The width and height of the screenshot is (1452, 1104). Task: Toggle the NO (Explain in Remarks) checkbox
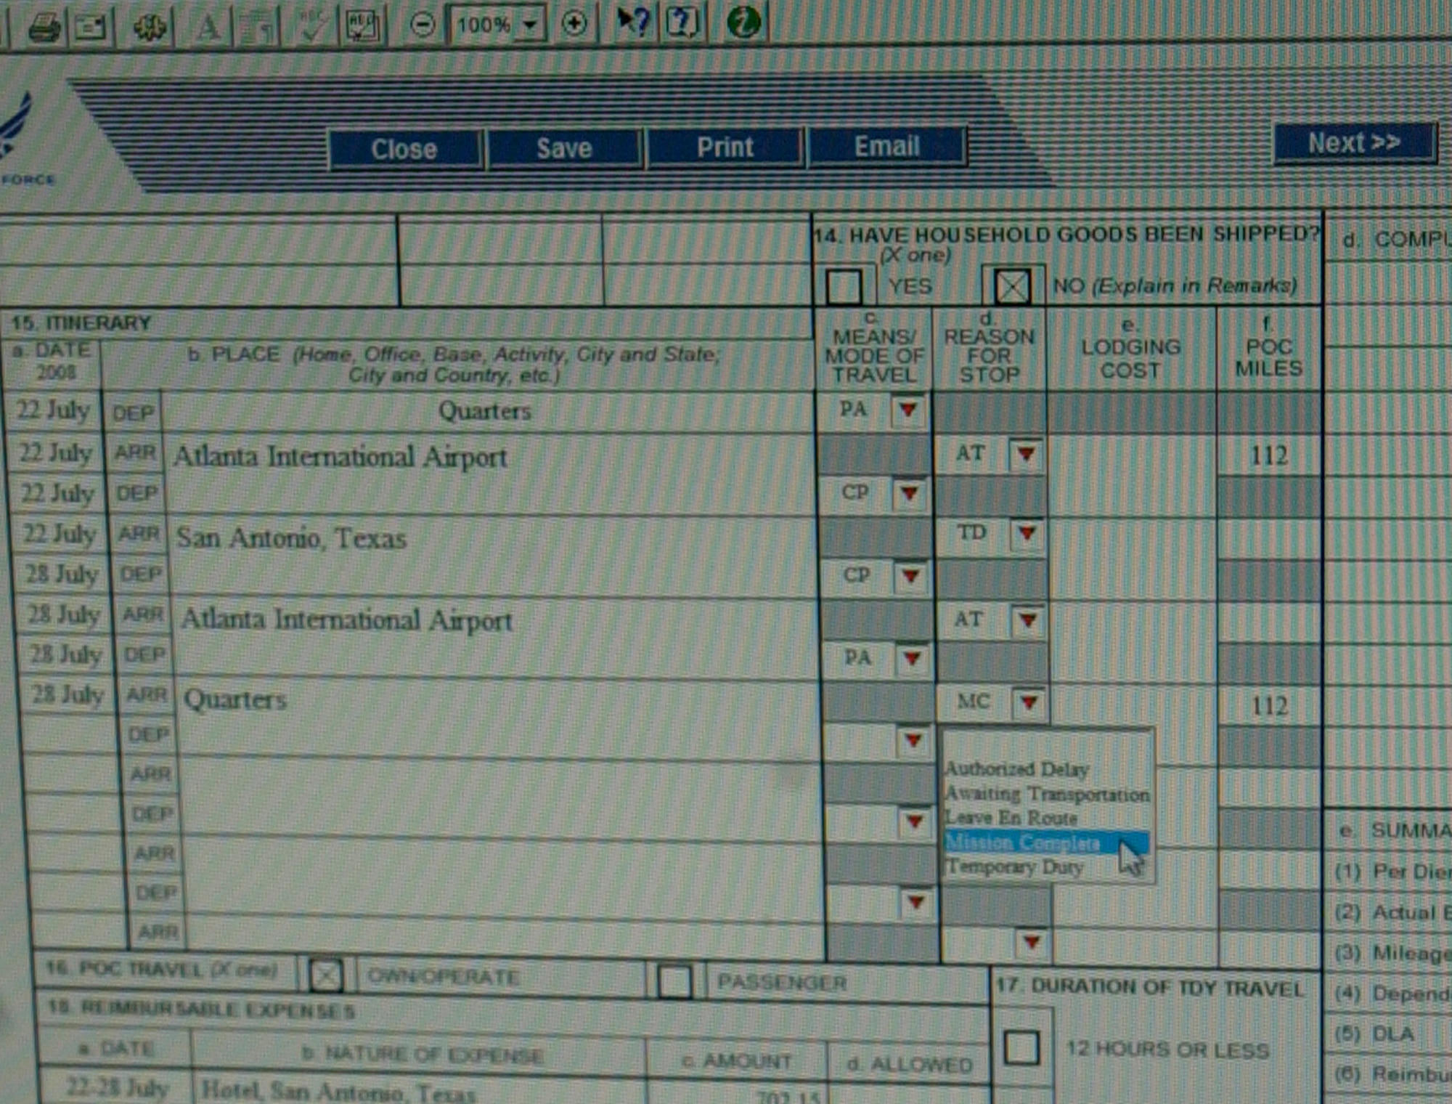[1013, 286]
